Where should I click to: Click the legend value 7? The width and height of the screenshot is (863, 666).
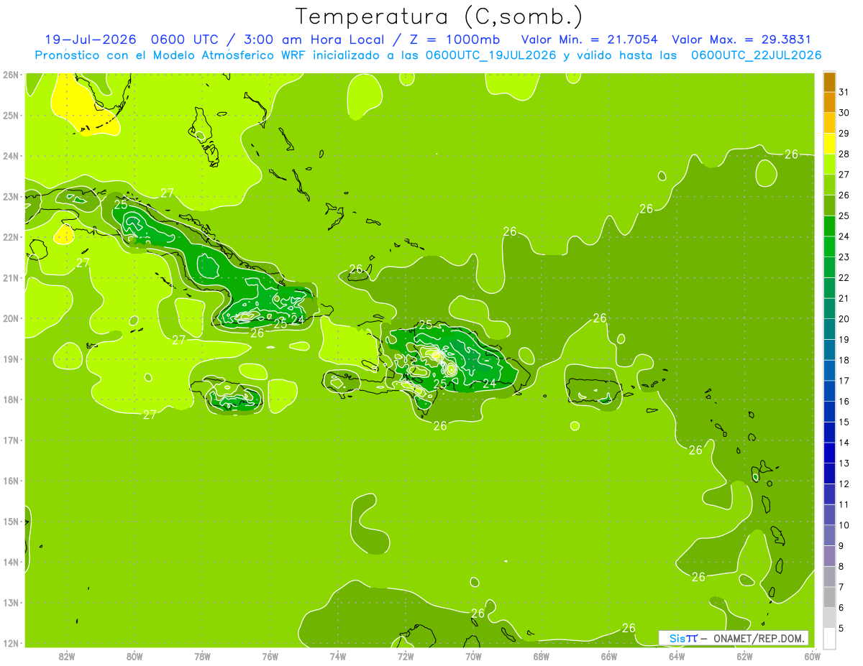(x=841, y=587)
